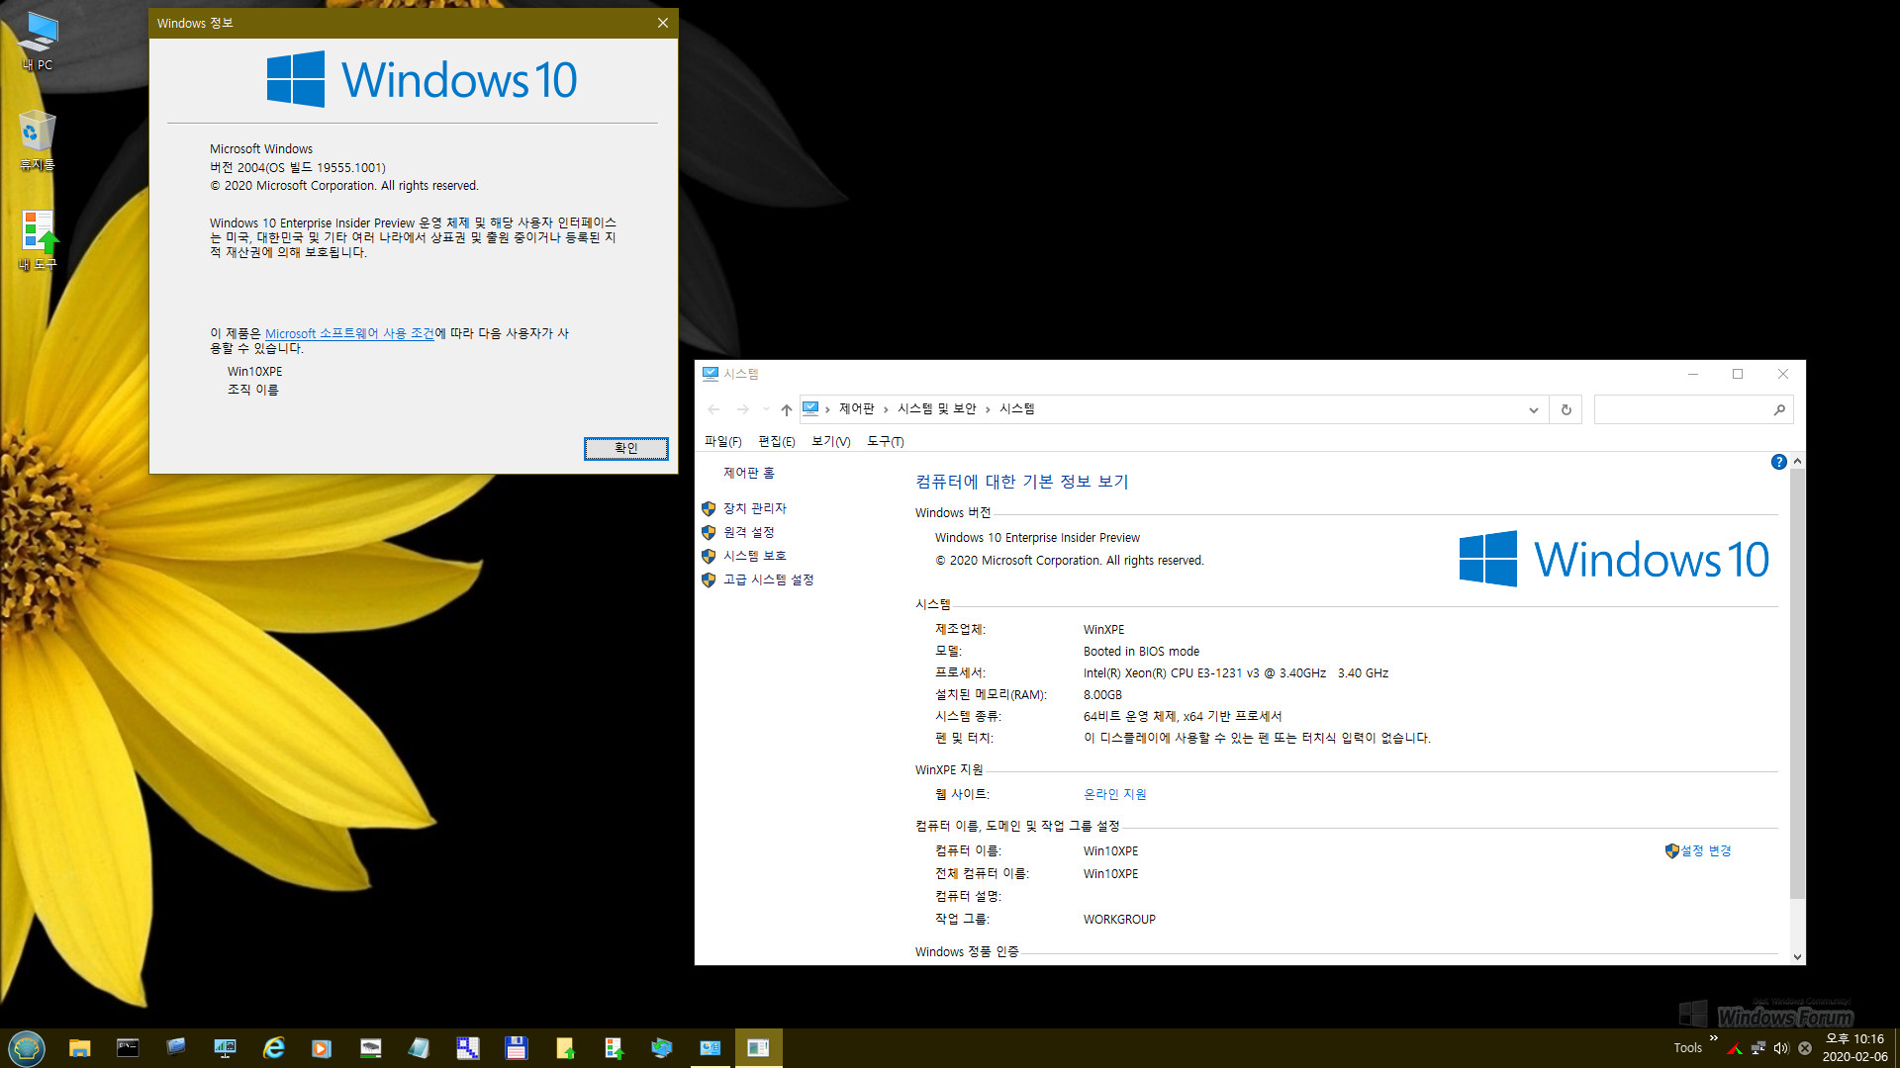Open the blue checkered grid taskbar icon

[x=467, y=1047]
